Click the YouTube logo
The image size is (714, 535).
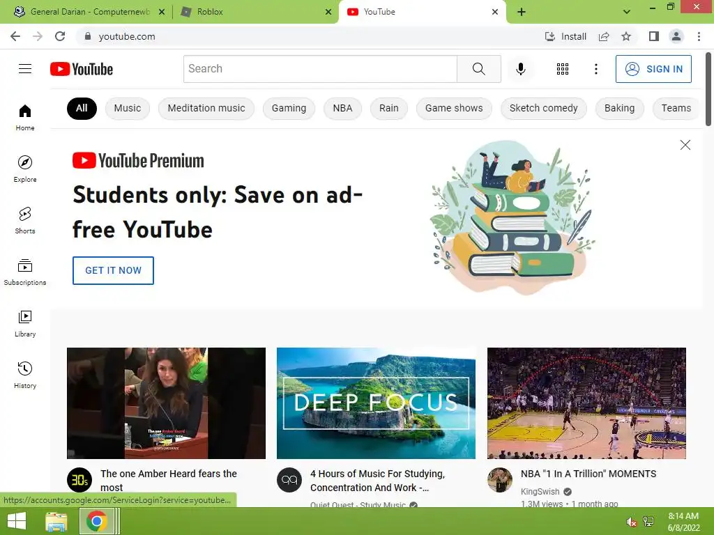coord(82,69)
